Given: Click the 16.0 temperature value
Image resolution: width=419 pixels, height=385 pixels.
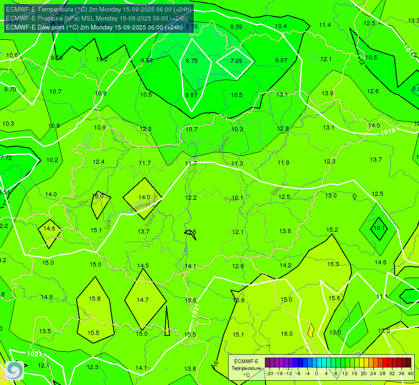Looking at the screenshot, I should (x=287, y=334).
